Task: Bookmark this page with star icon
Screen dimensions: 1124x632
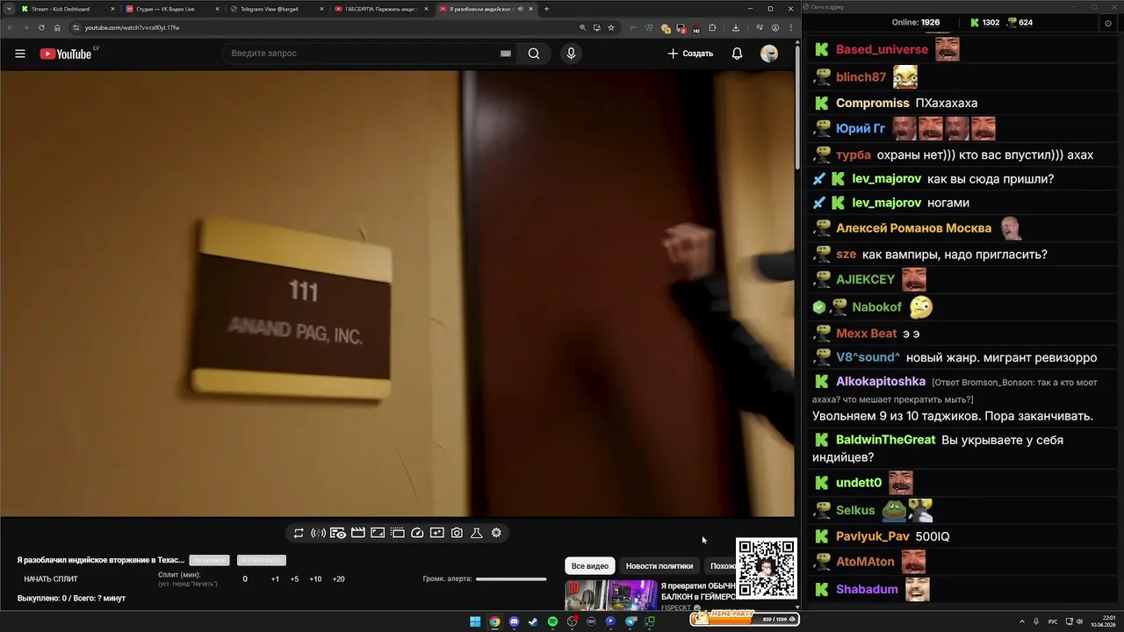Action: 611,27
